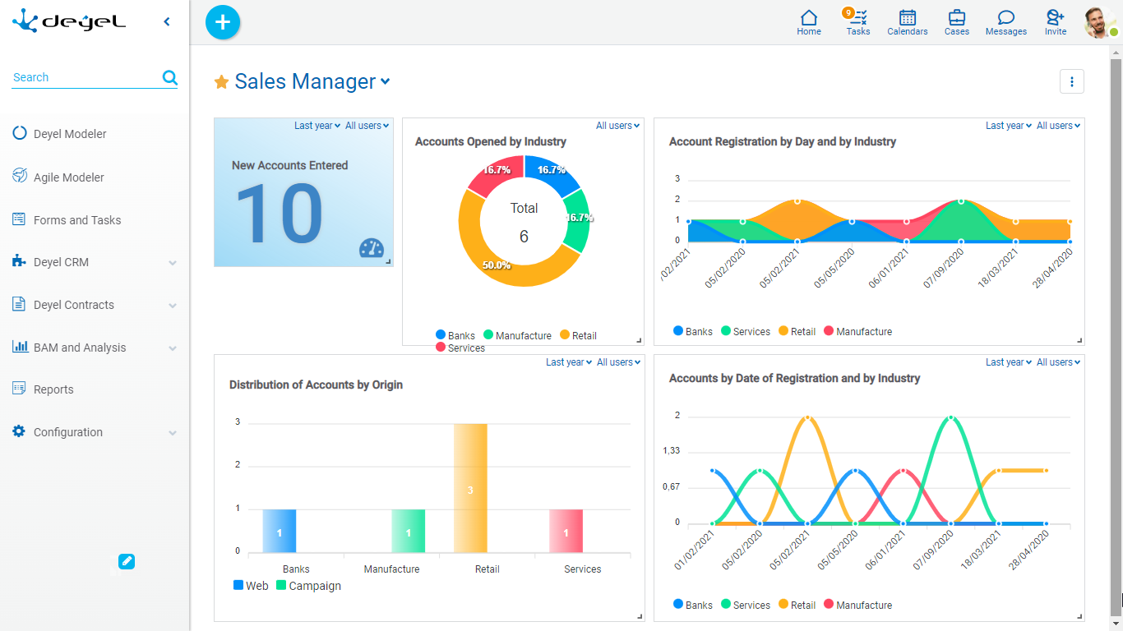Click the Invite user icon
Image resolution: width=1123 pixels, height=631 pixels.
click(x=1056, y=21)
